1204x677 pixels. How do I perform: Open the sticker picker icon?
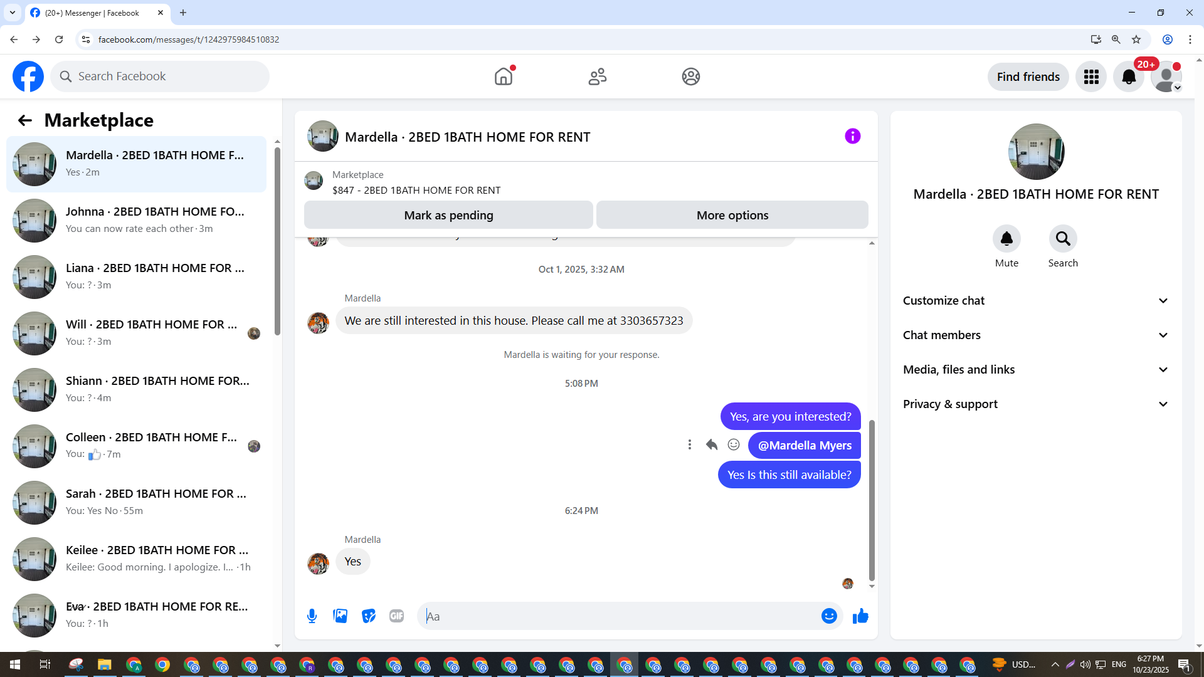click(x=369, y=616)
